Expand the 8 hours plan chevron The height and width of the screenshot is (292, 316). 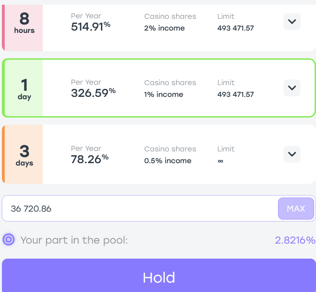point(292,22)
